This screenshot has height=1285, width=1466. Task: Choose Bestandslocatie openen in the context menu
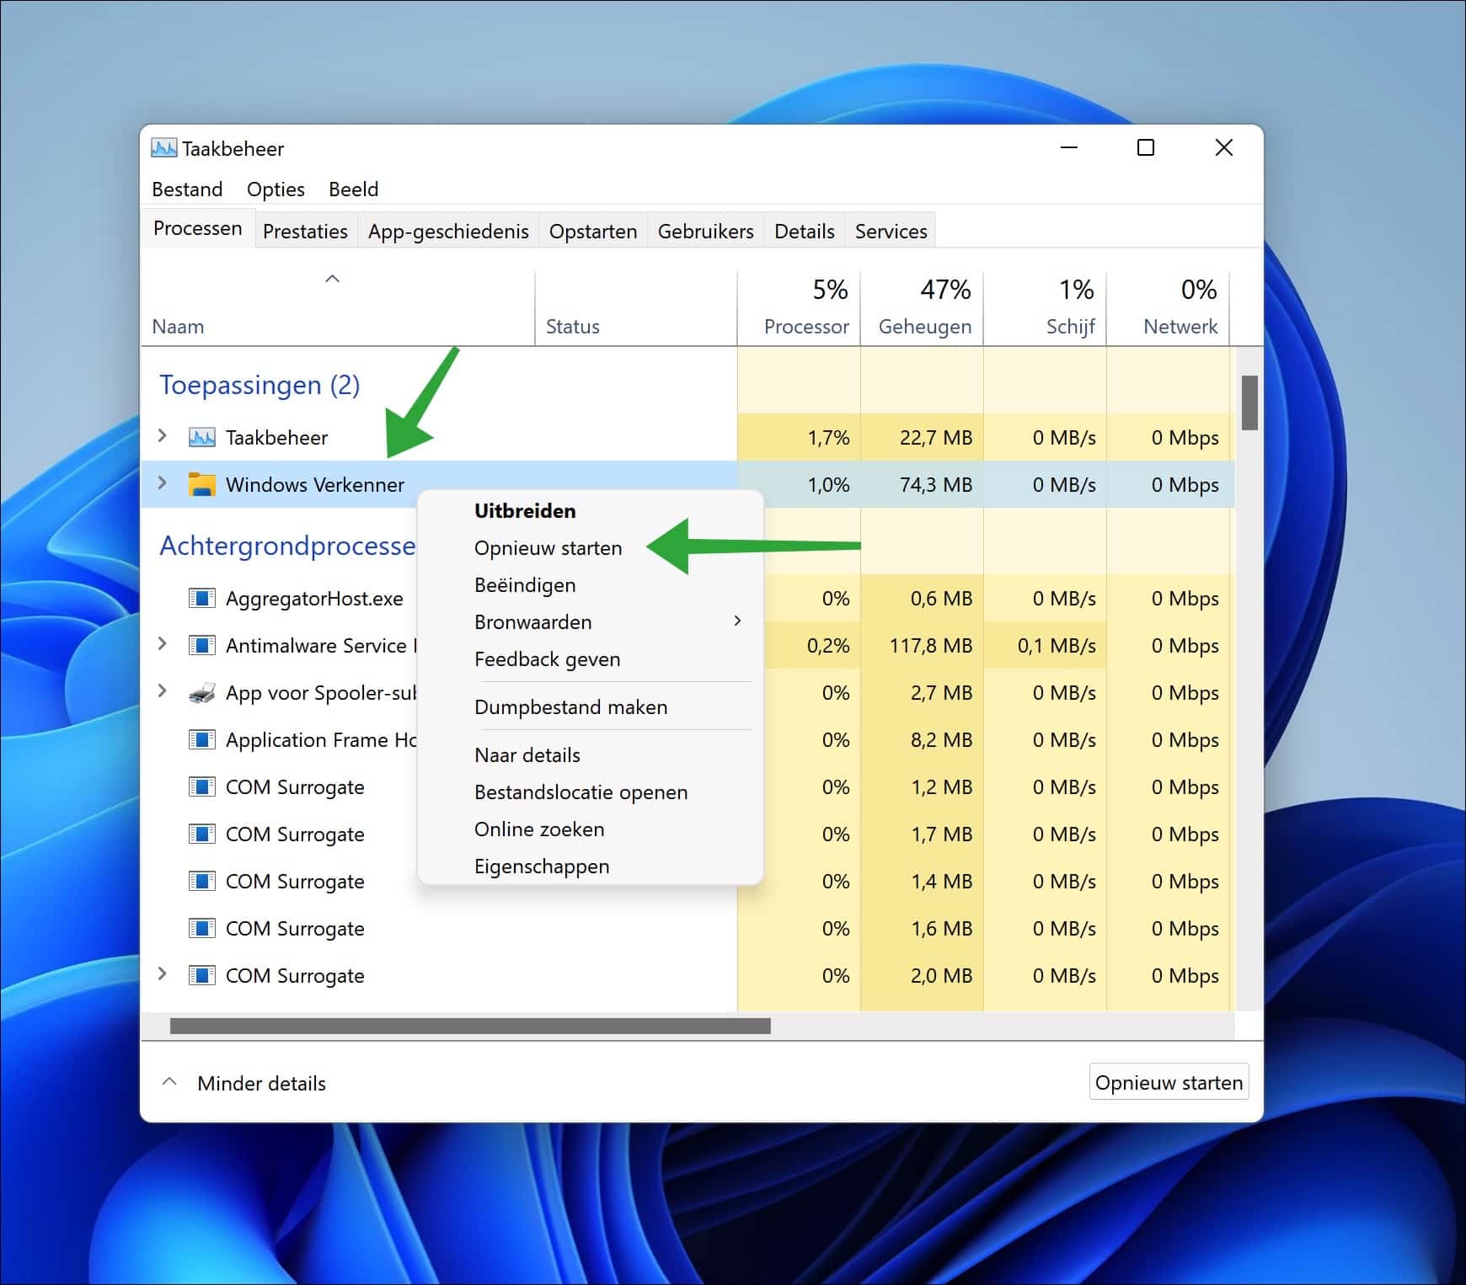coord(591,792)
